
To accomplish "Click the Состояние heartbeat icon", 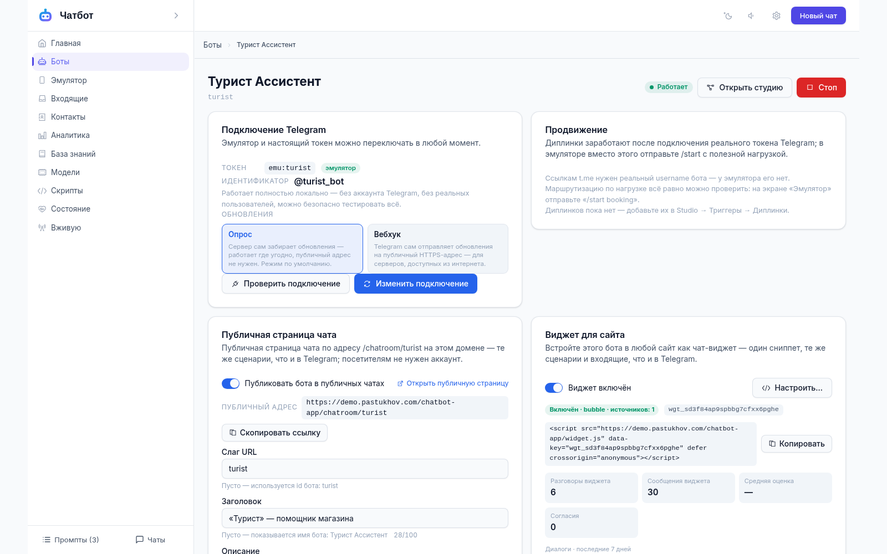I will [x=42, y=209].
